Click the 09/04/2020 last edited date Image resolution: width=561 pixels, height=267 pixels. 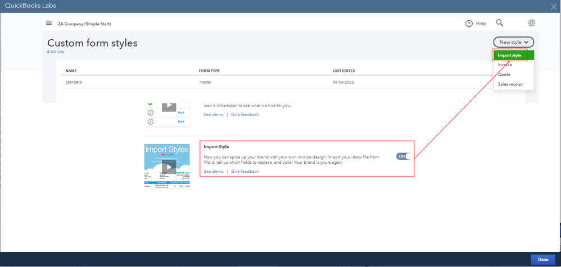(x=343, y=82)
